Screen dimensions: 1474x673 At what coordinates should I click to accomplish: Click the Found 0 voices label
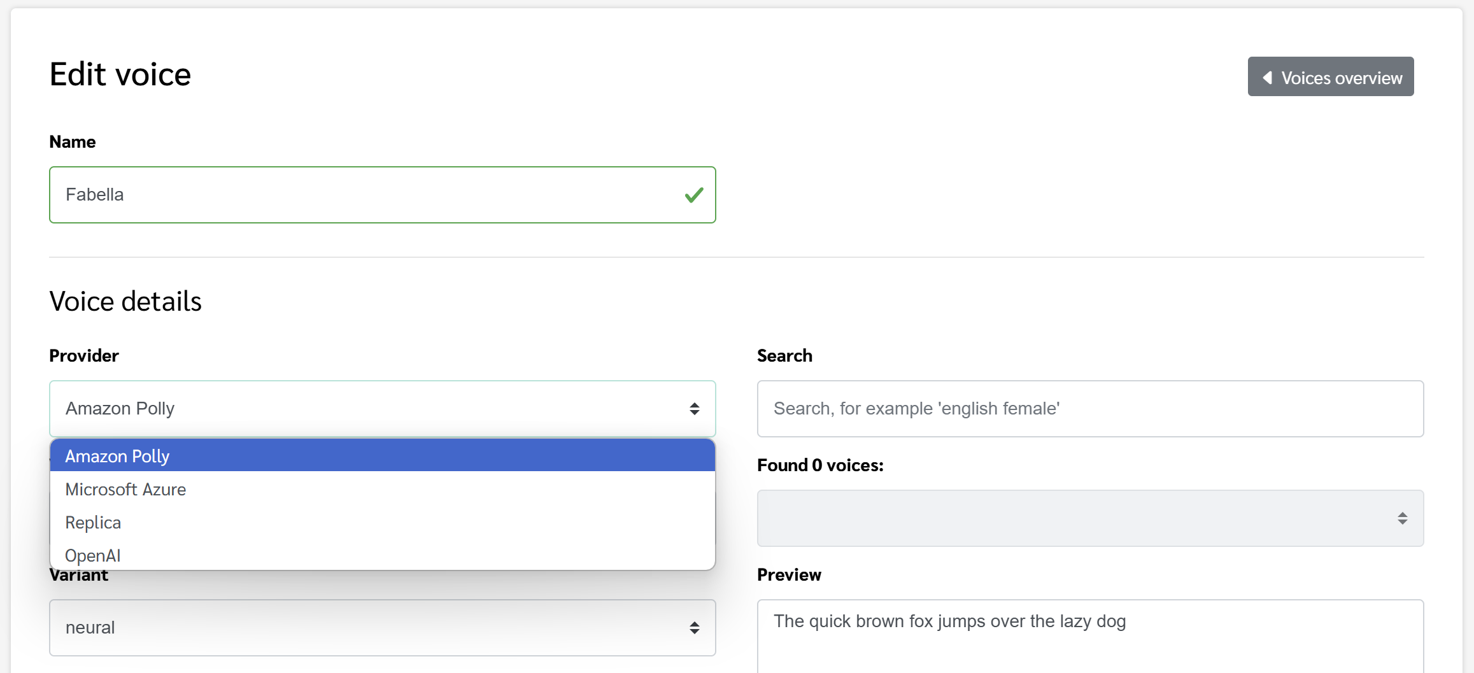pos(820,465)
